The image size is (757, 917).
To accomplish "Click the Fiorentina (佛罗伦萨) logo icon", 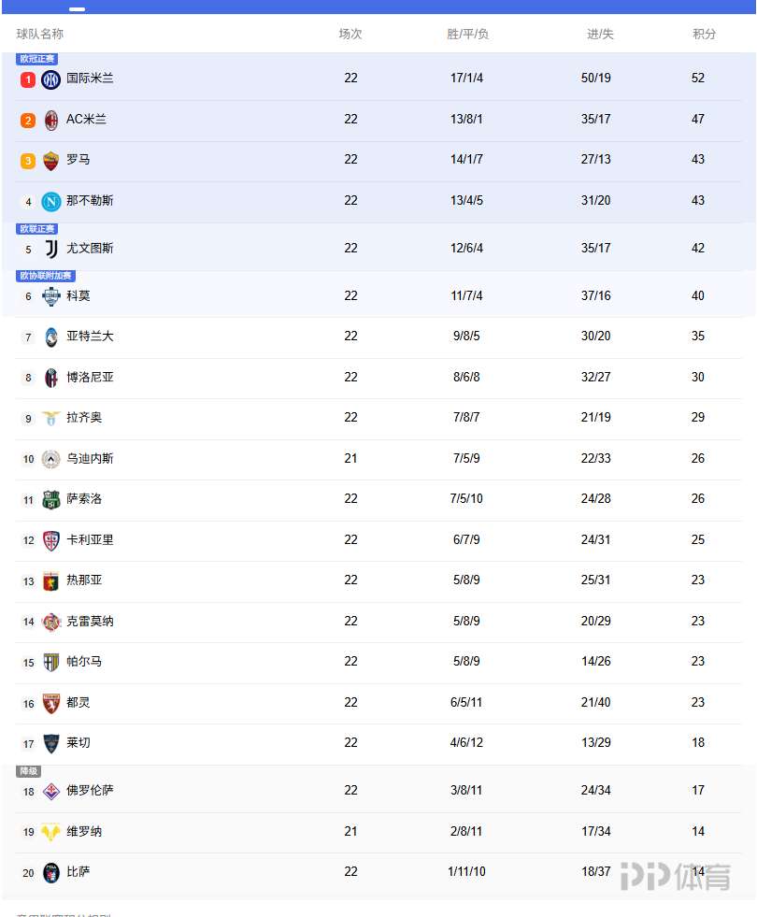I will [x=50, y=791].
